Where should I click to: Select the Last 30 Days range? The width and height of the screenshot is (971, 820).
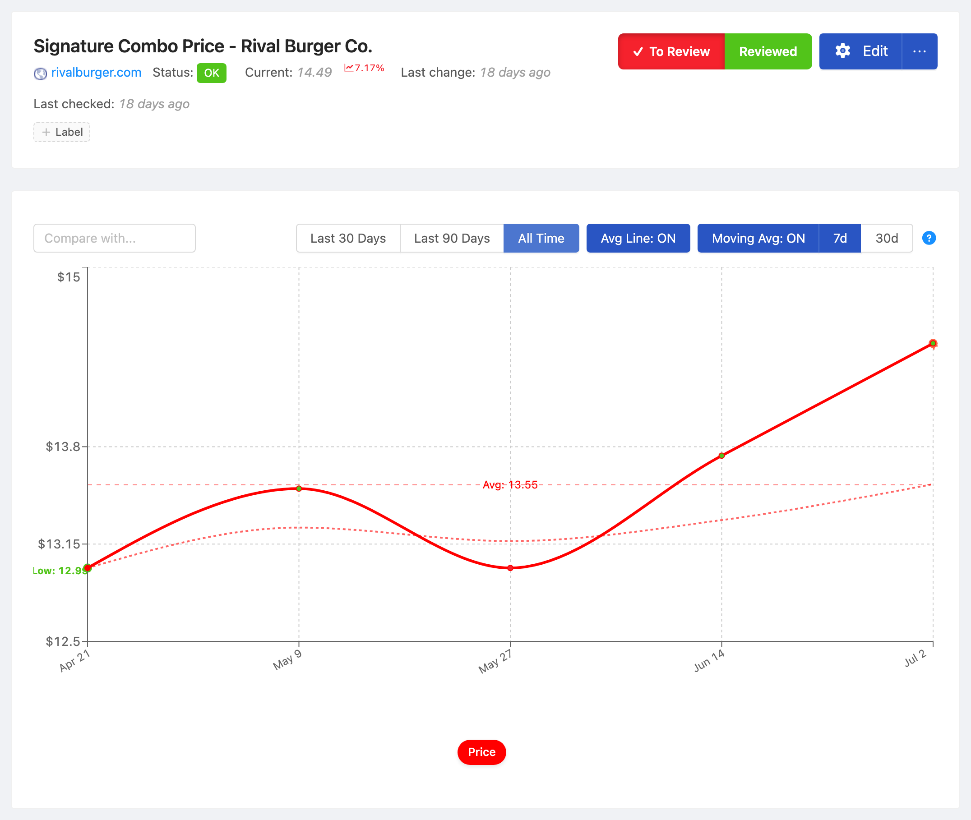348,238
